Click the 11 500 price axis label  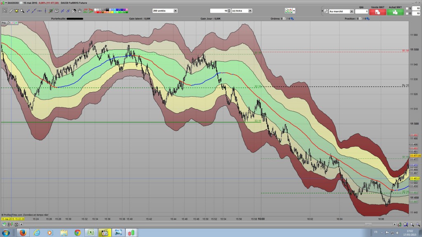[x=415, y=123]
